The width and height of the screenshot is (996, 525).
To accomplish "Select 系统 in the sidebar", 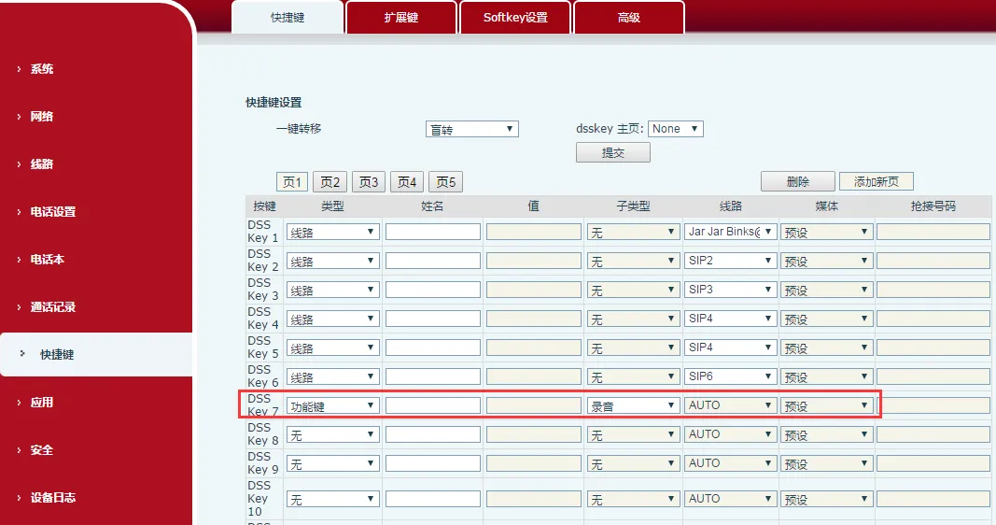I will click(42, 69).
